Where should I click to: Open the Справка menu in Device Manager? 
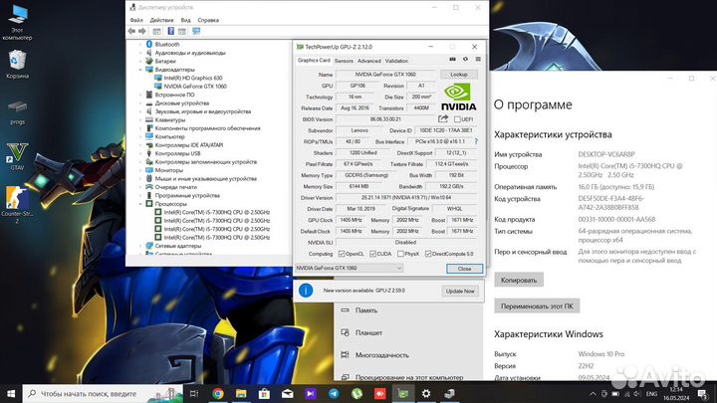click(x=208, y=20)
